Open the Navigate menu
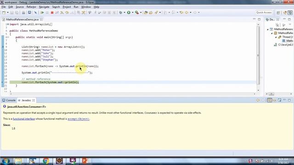This screenshot has width=294, height=165. tap(44, 7)
